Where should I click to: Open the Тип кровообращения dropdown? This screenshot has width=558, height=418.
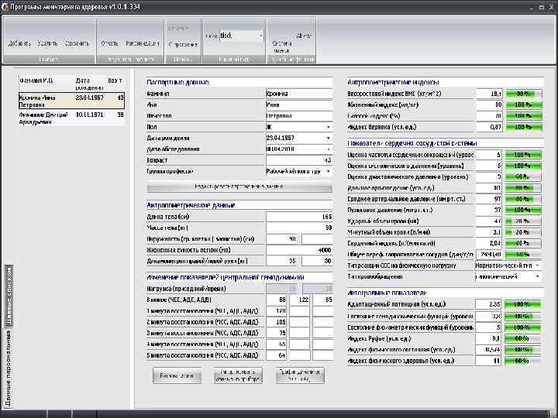pos(538,276)
